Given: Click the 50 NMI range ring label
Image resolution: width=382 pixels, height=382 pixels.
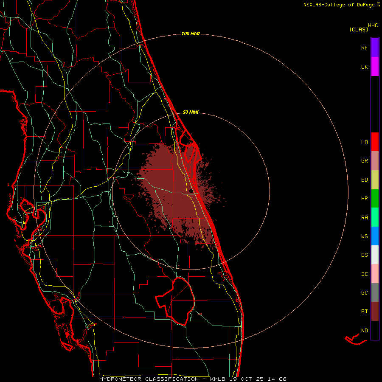Looking at the screenshot, I should pyautogui.click(x=191, y=112).
